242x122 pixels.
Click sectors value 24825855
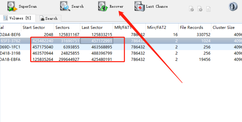[x=70, y=53]
